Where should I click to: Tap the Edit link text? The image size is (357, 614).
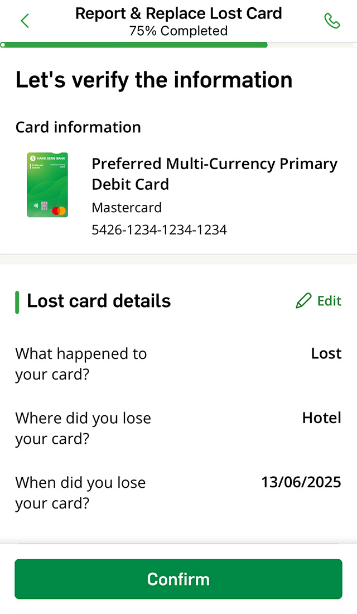329,301
